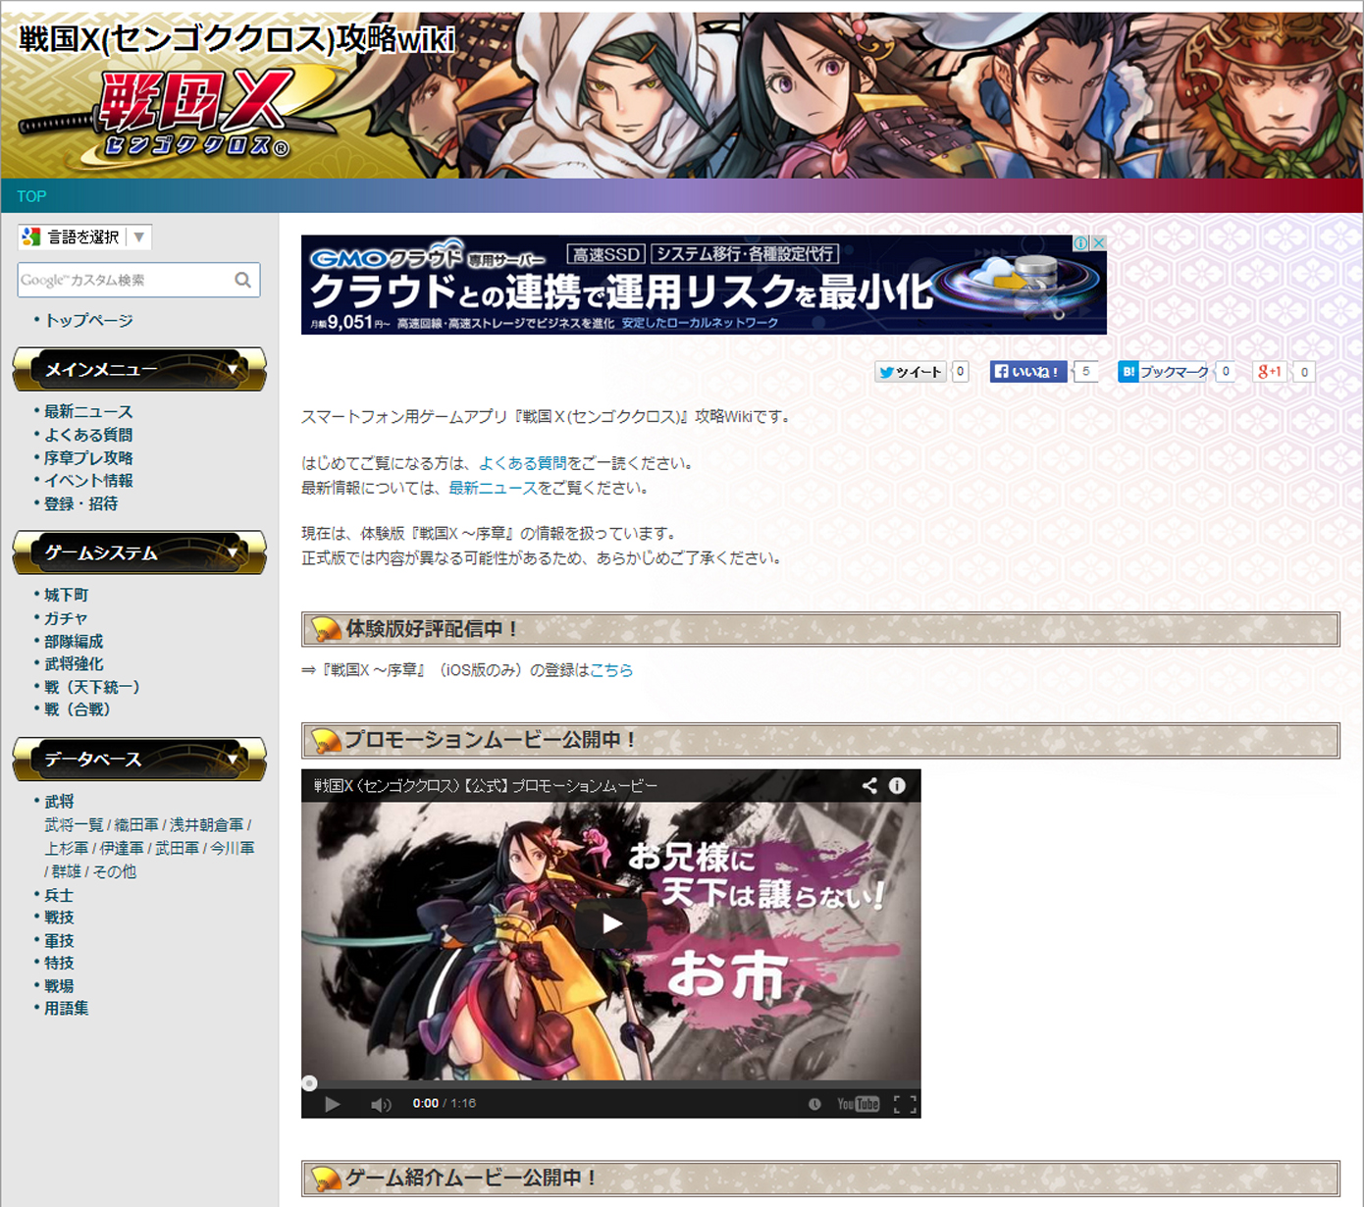Open the 戦（合戦） link
The width and height of the screenshot is (1364, 1207).
click(78, 708)
